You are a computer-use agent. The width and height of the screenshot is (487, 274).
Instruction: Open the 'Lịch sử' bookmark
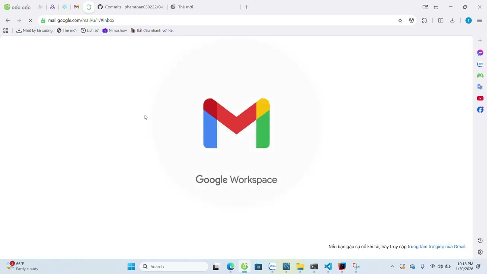[89, 30]
